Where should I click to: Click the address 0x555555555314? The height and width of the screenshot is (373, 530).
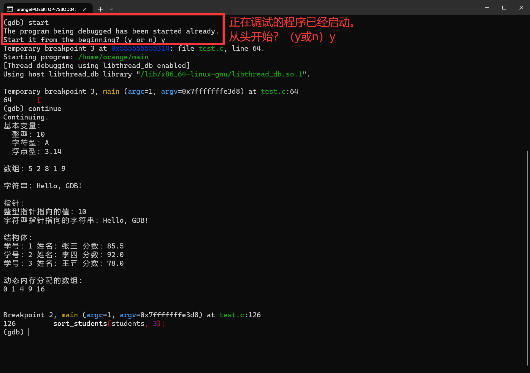[x=140, y=48]
